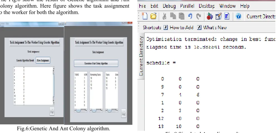The height and width of the screenshot is (133, 277).
Task: Click the value 12 in schedule output
Action: [161, 118]
